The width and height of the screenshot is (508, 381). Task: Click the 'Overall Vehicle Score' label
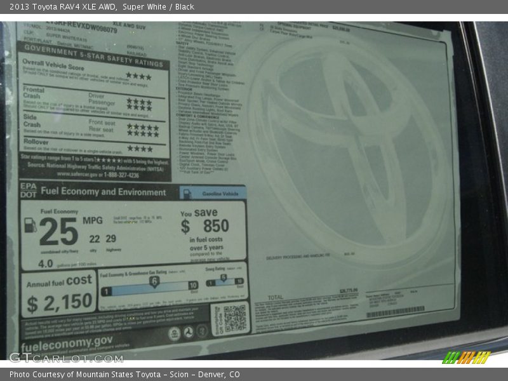(53, 65)
